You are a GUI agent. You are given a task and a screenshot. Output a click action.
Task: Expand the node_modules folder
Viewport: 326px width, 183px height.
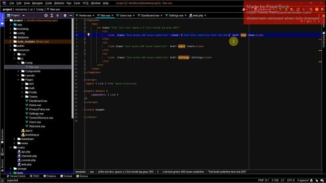pyautogui.click(x=10, y=42)
